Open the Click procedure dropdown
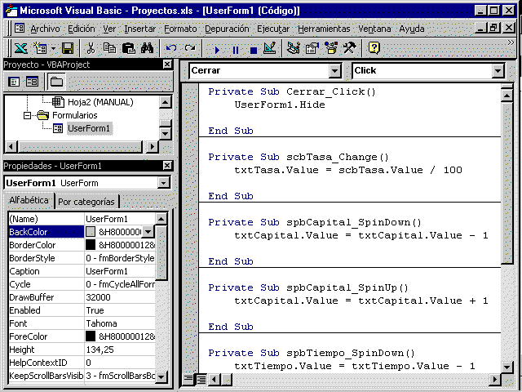This screenshot has width=522, height=392. click(x=498, y=71)
